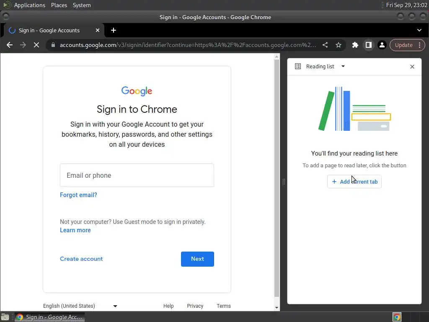Click the show desktop icon in taskbar
The width and height of the screenshot is (429, 322).
pos(5,317)
